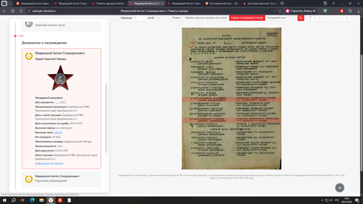The height and width of the screenshot is (204, 363).
Task: Select the hand pan tool
Action: coord(310,18)
